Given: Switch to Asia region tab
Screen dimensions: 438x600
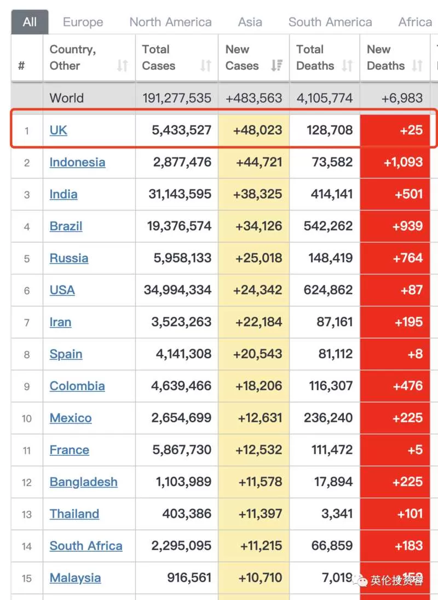Looking at the screenshot, I should tap(250, 22).
